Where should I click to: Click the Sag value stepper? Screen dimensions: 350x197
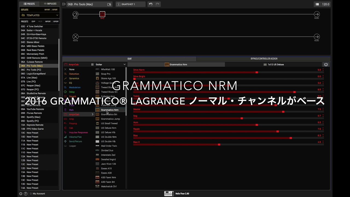[x=323, y=116]
